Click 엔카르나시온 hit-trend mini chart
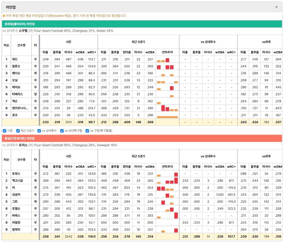 (167, 108)
